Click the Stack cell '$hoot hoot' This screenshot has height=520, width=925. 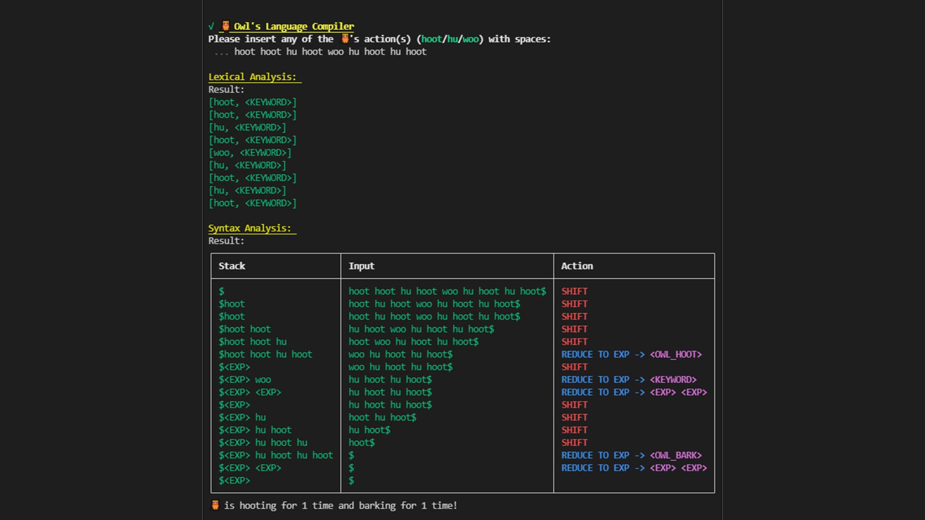pyautogui.click(x=245, y=329)
